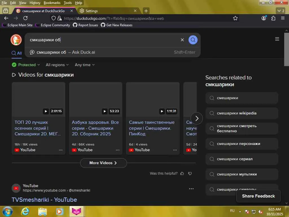Click thumbs down for Was this helpful
289x217 pixels.
(x=190, y=173)
